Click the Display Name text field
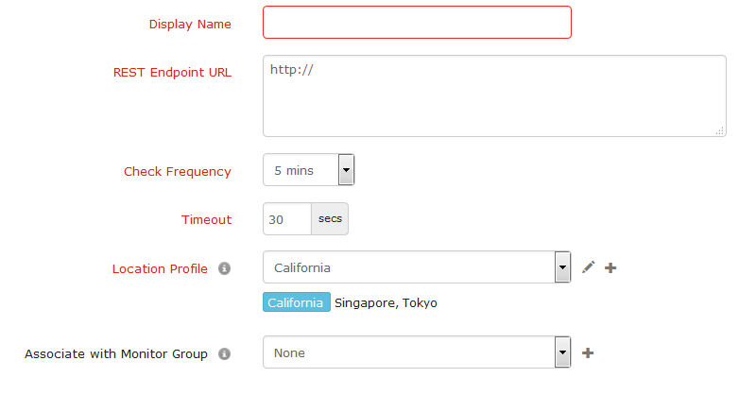739x395 pixels. (417, 23)
